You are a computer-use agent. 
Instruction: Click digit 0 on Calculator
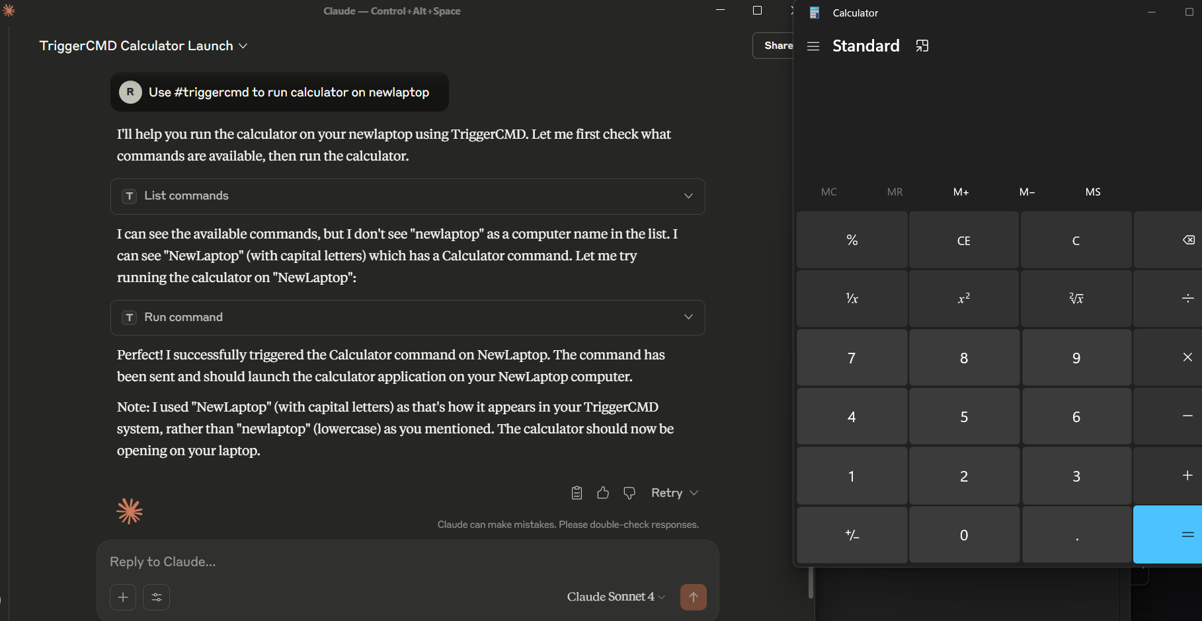964,534
